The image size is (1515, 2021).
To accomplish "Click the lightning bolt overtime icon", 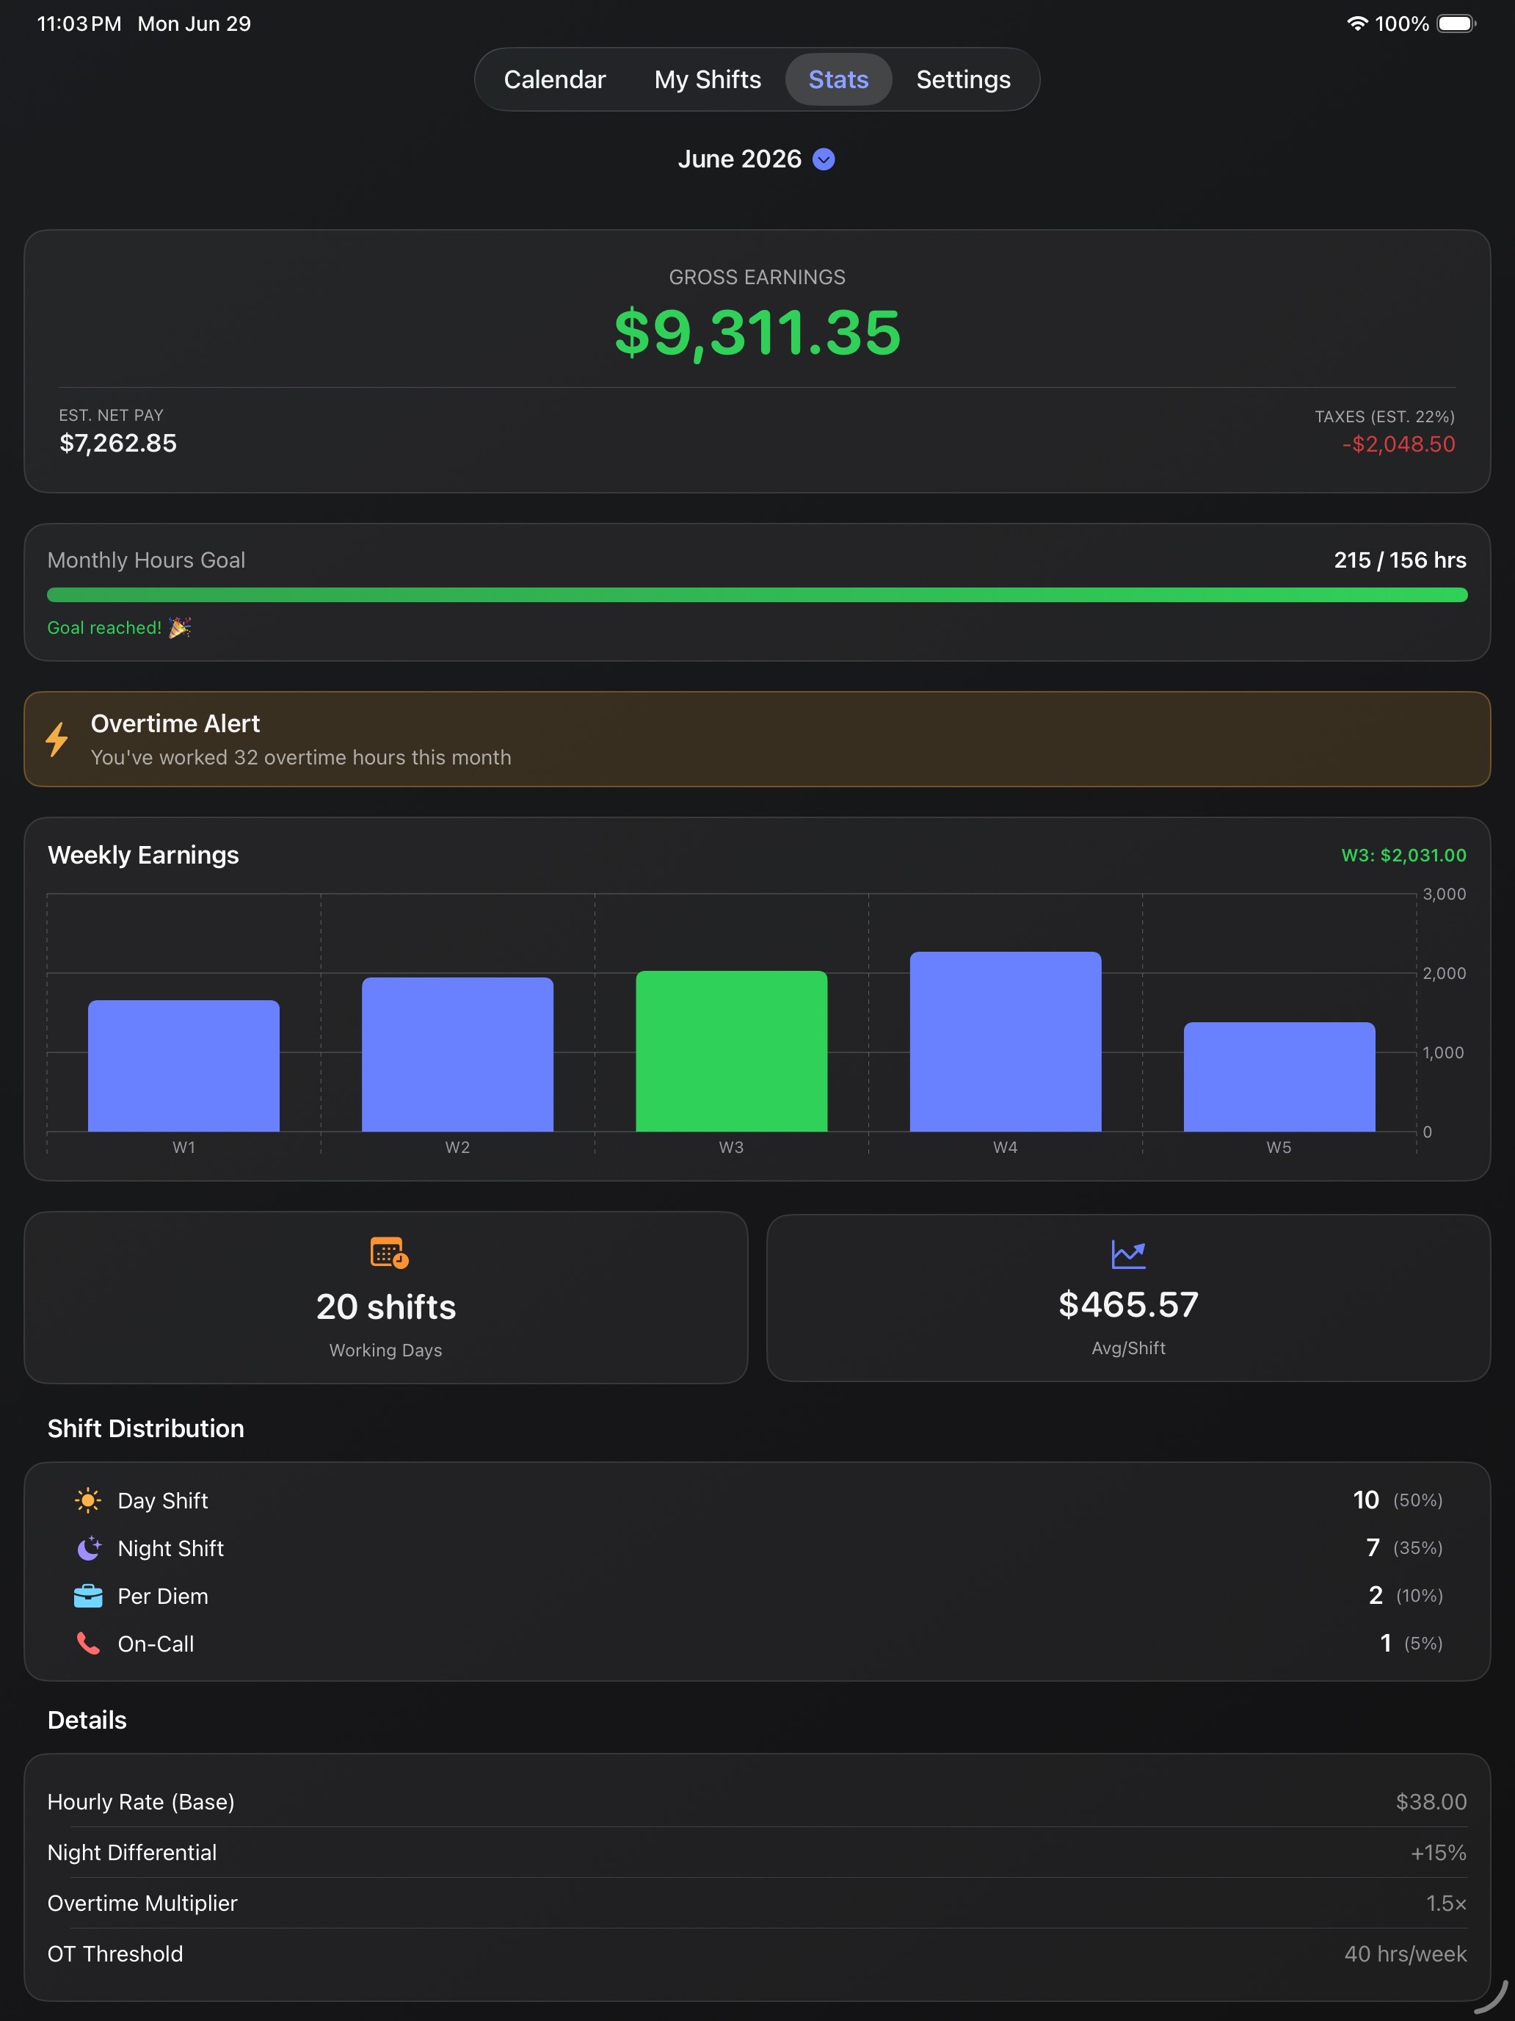I will 57,739.
